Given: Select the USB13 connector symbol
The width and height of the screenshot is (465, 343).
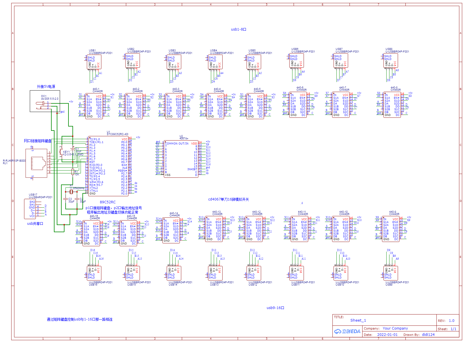Looking at the screenshot, I should (215, 273).
